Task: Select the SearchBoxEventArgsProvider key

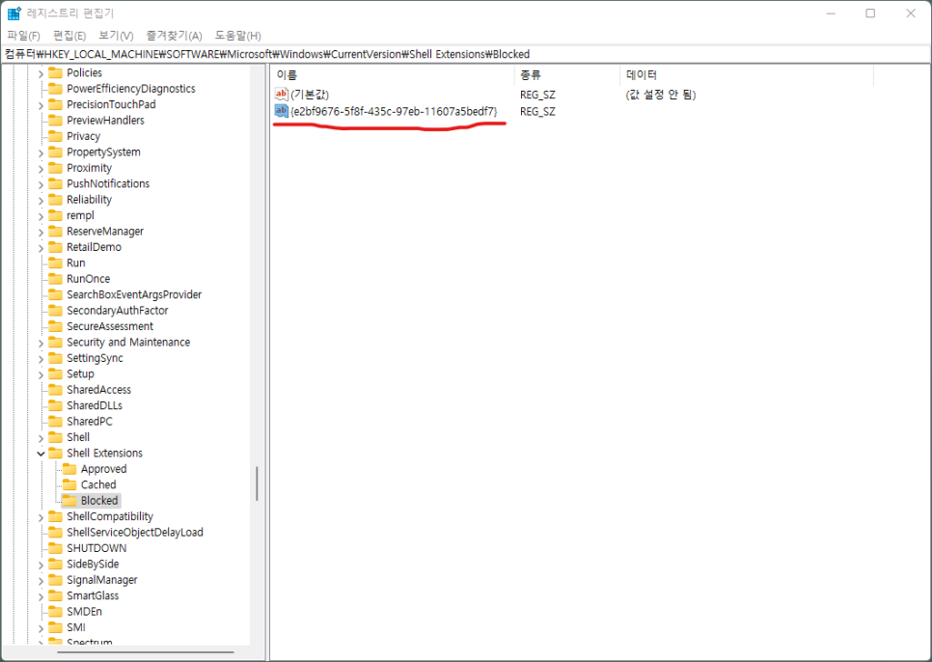Action: pyautogui.click(x=134, y=294)
